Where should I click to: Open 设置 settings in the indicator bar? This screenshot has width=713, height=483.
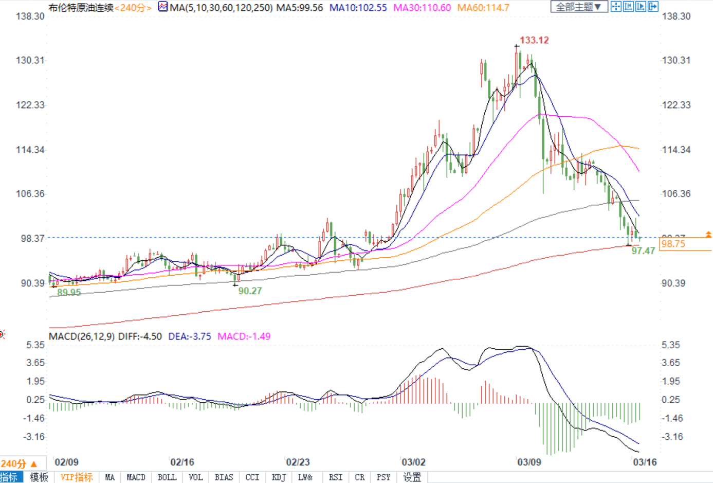pyautogui.click(x=412, y=477)
